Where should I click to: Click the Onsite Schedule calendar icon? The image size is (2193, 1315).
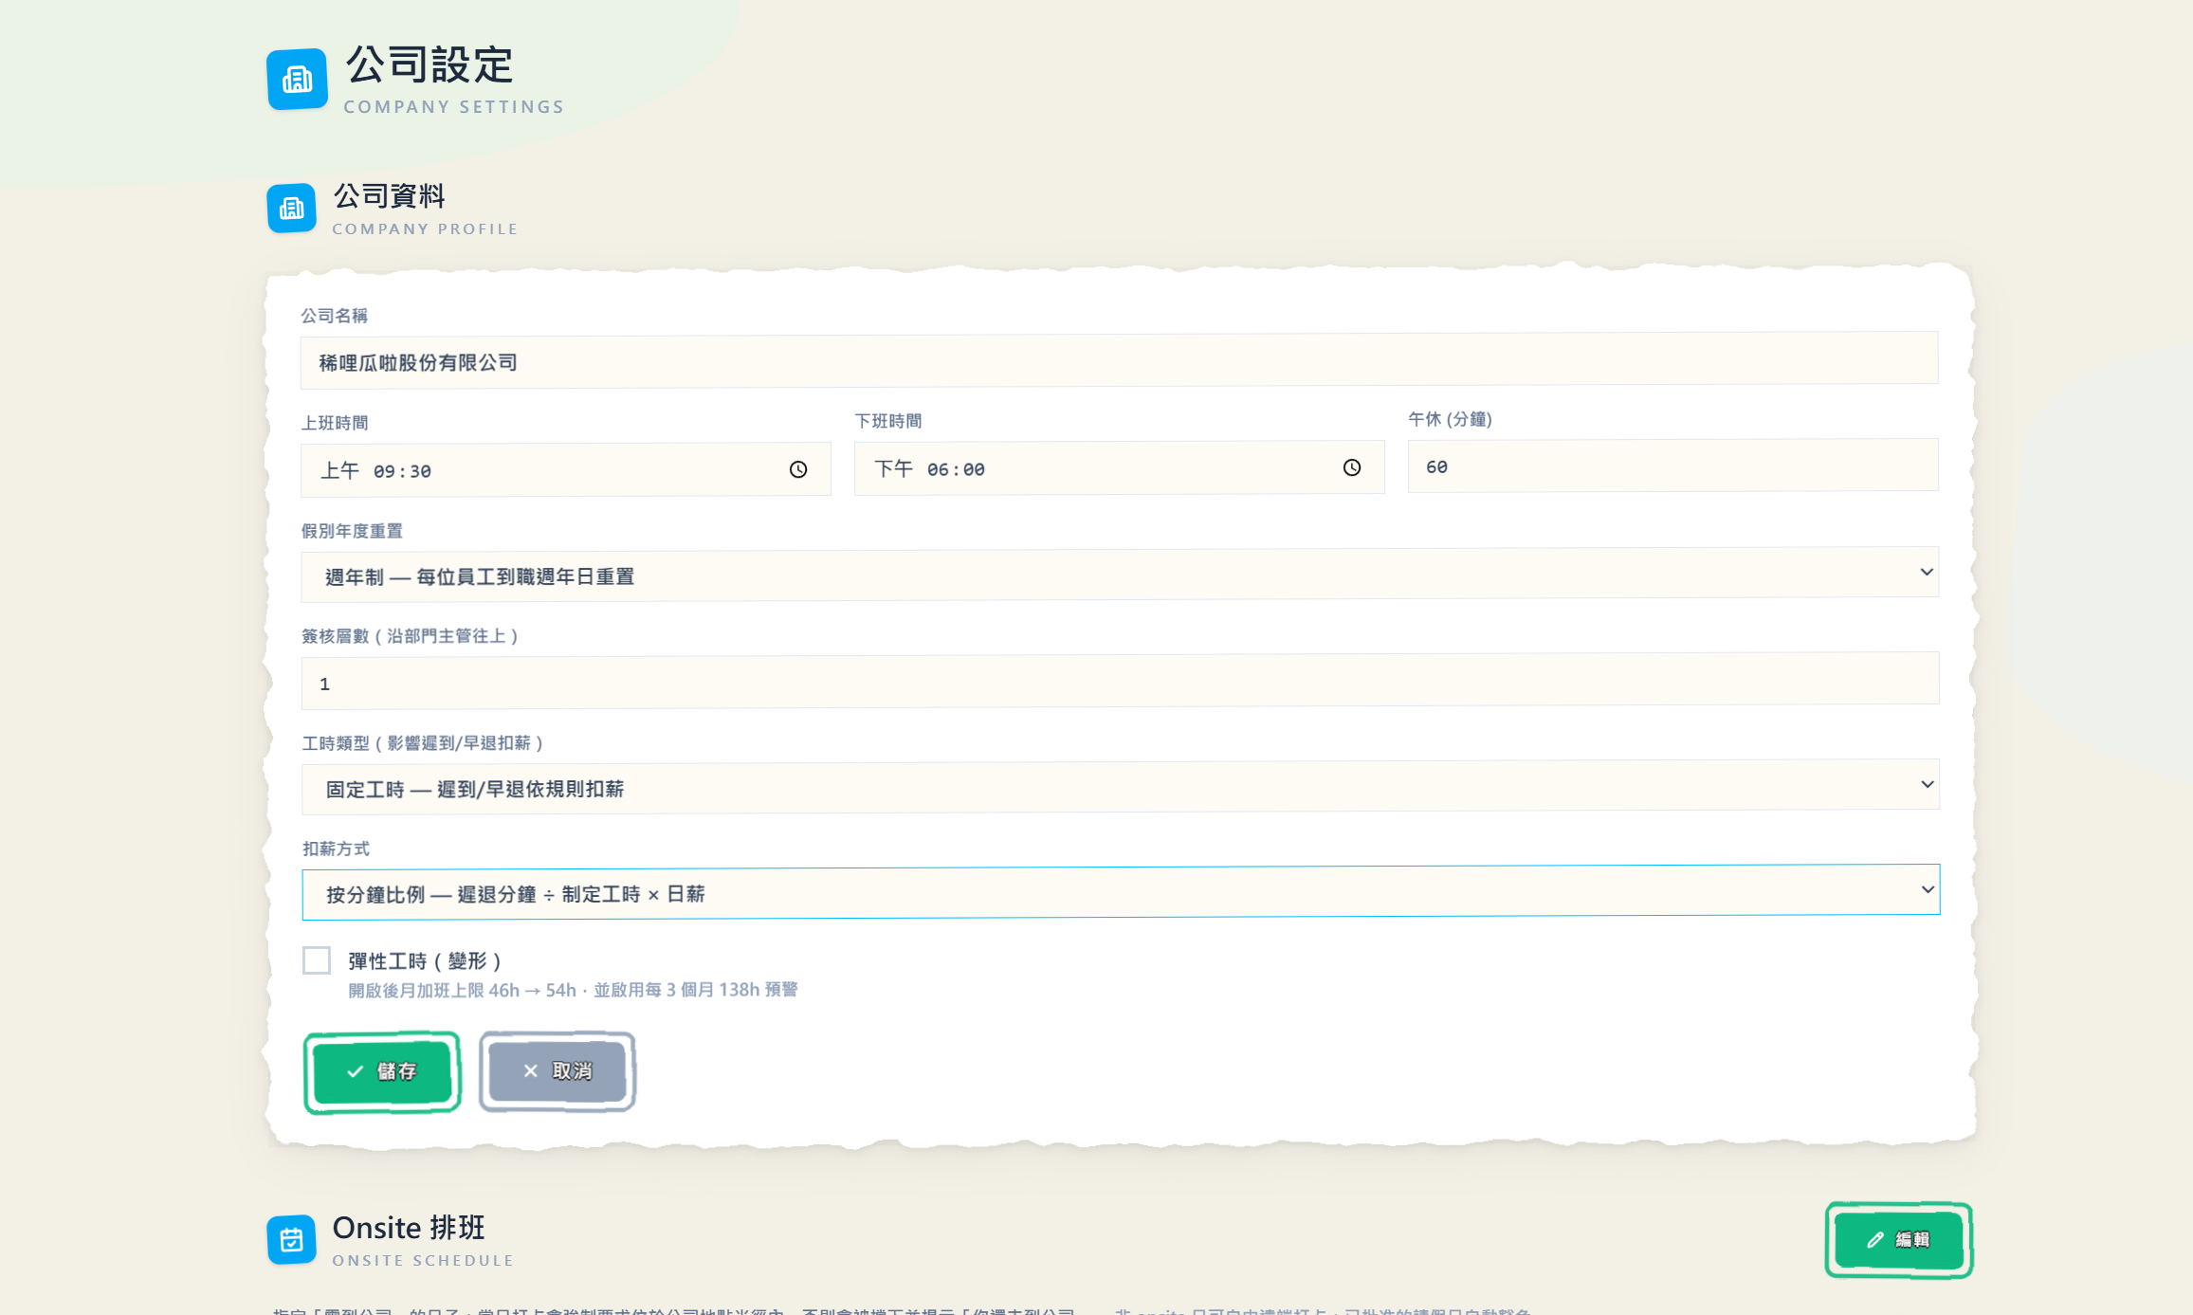coord(291,1240)
